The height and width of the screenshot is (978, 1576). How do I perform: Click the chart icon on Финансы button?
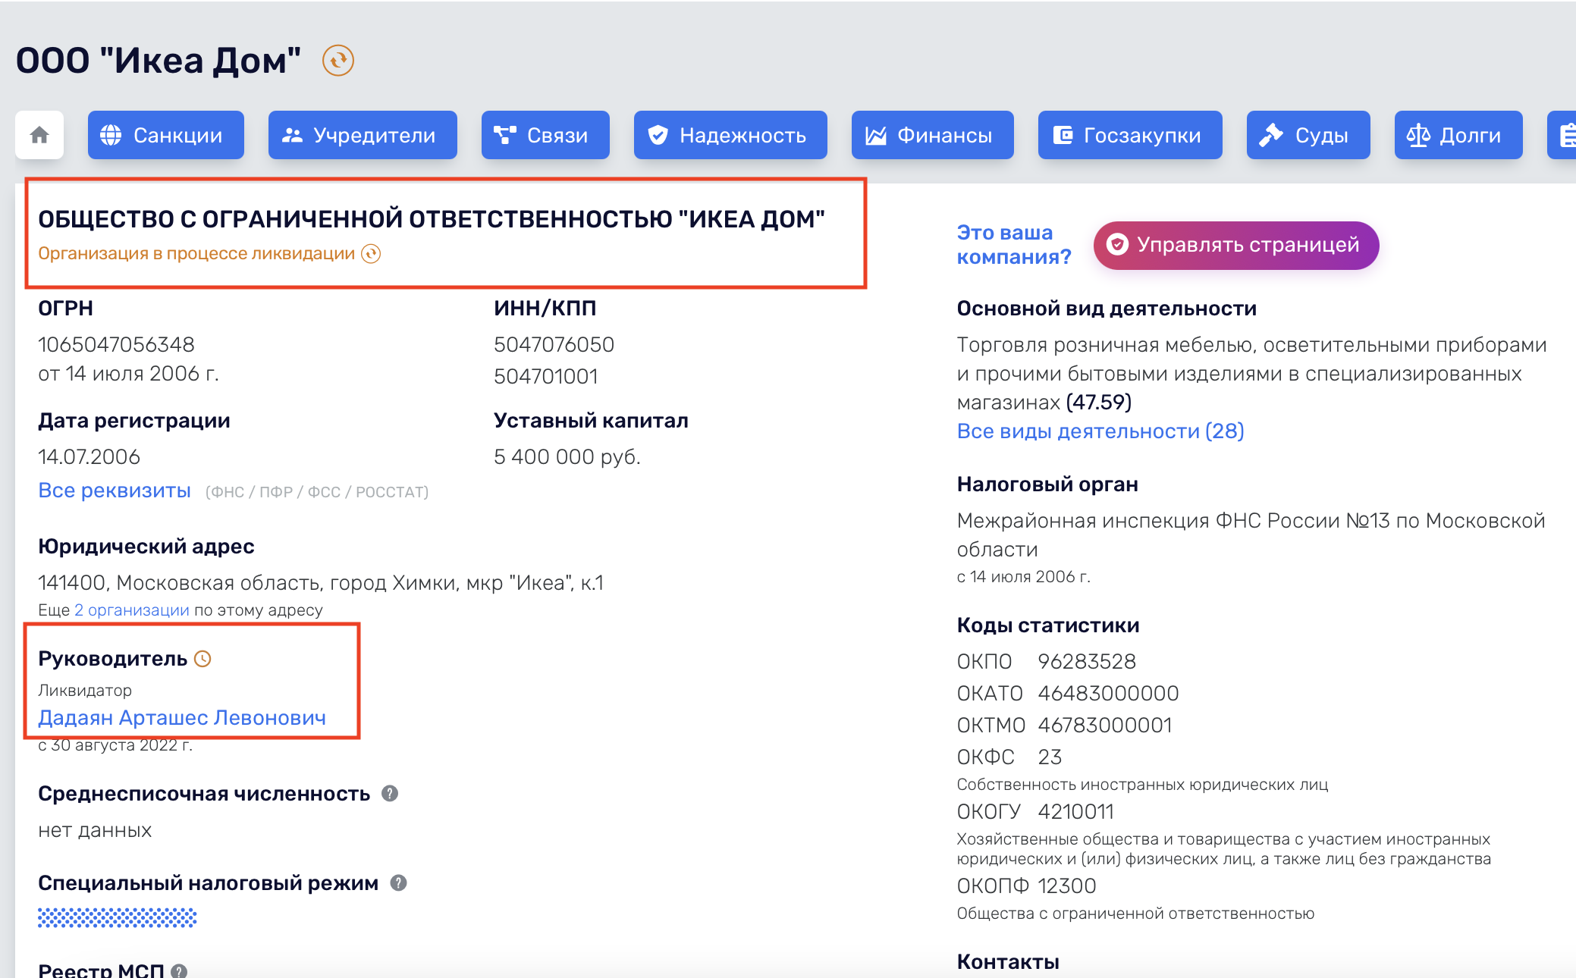(875, 135)
